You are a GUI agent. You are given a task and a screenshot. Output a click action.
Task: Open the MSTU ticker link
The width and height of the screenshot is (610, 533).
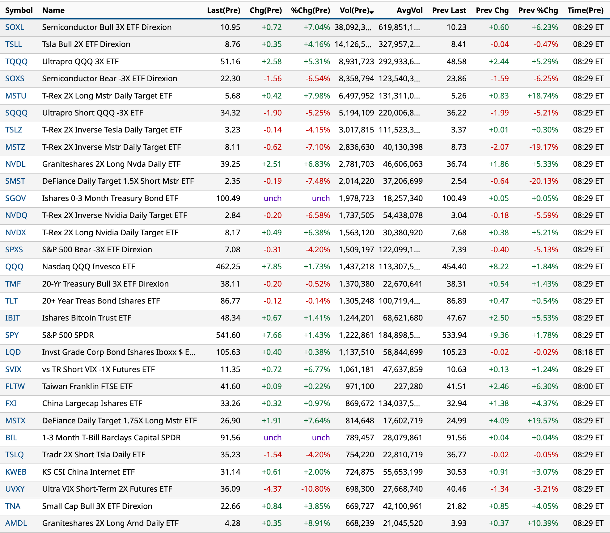(x=16, y=96)
